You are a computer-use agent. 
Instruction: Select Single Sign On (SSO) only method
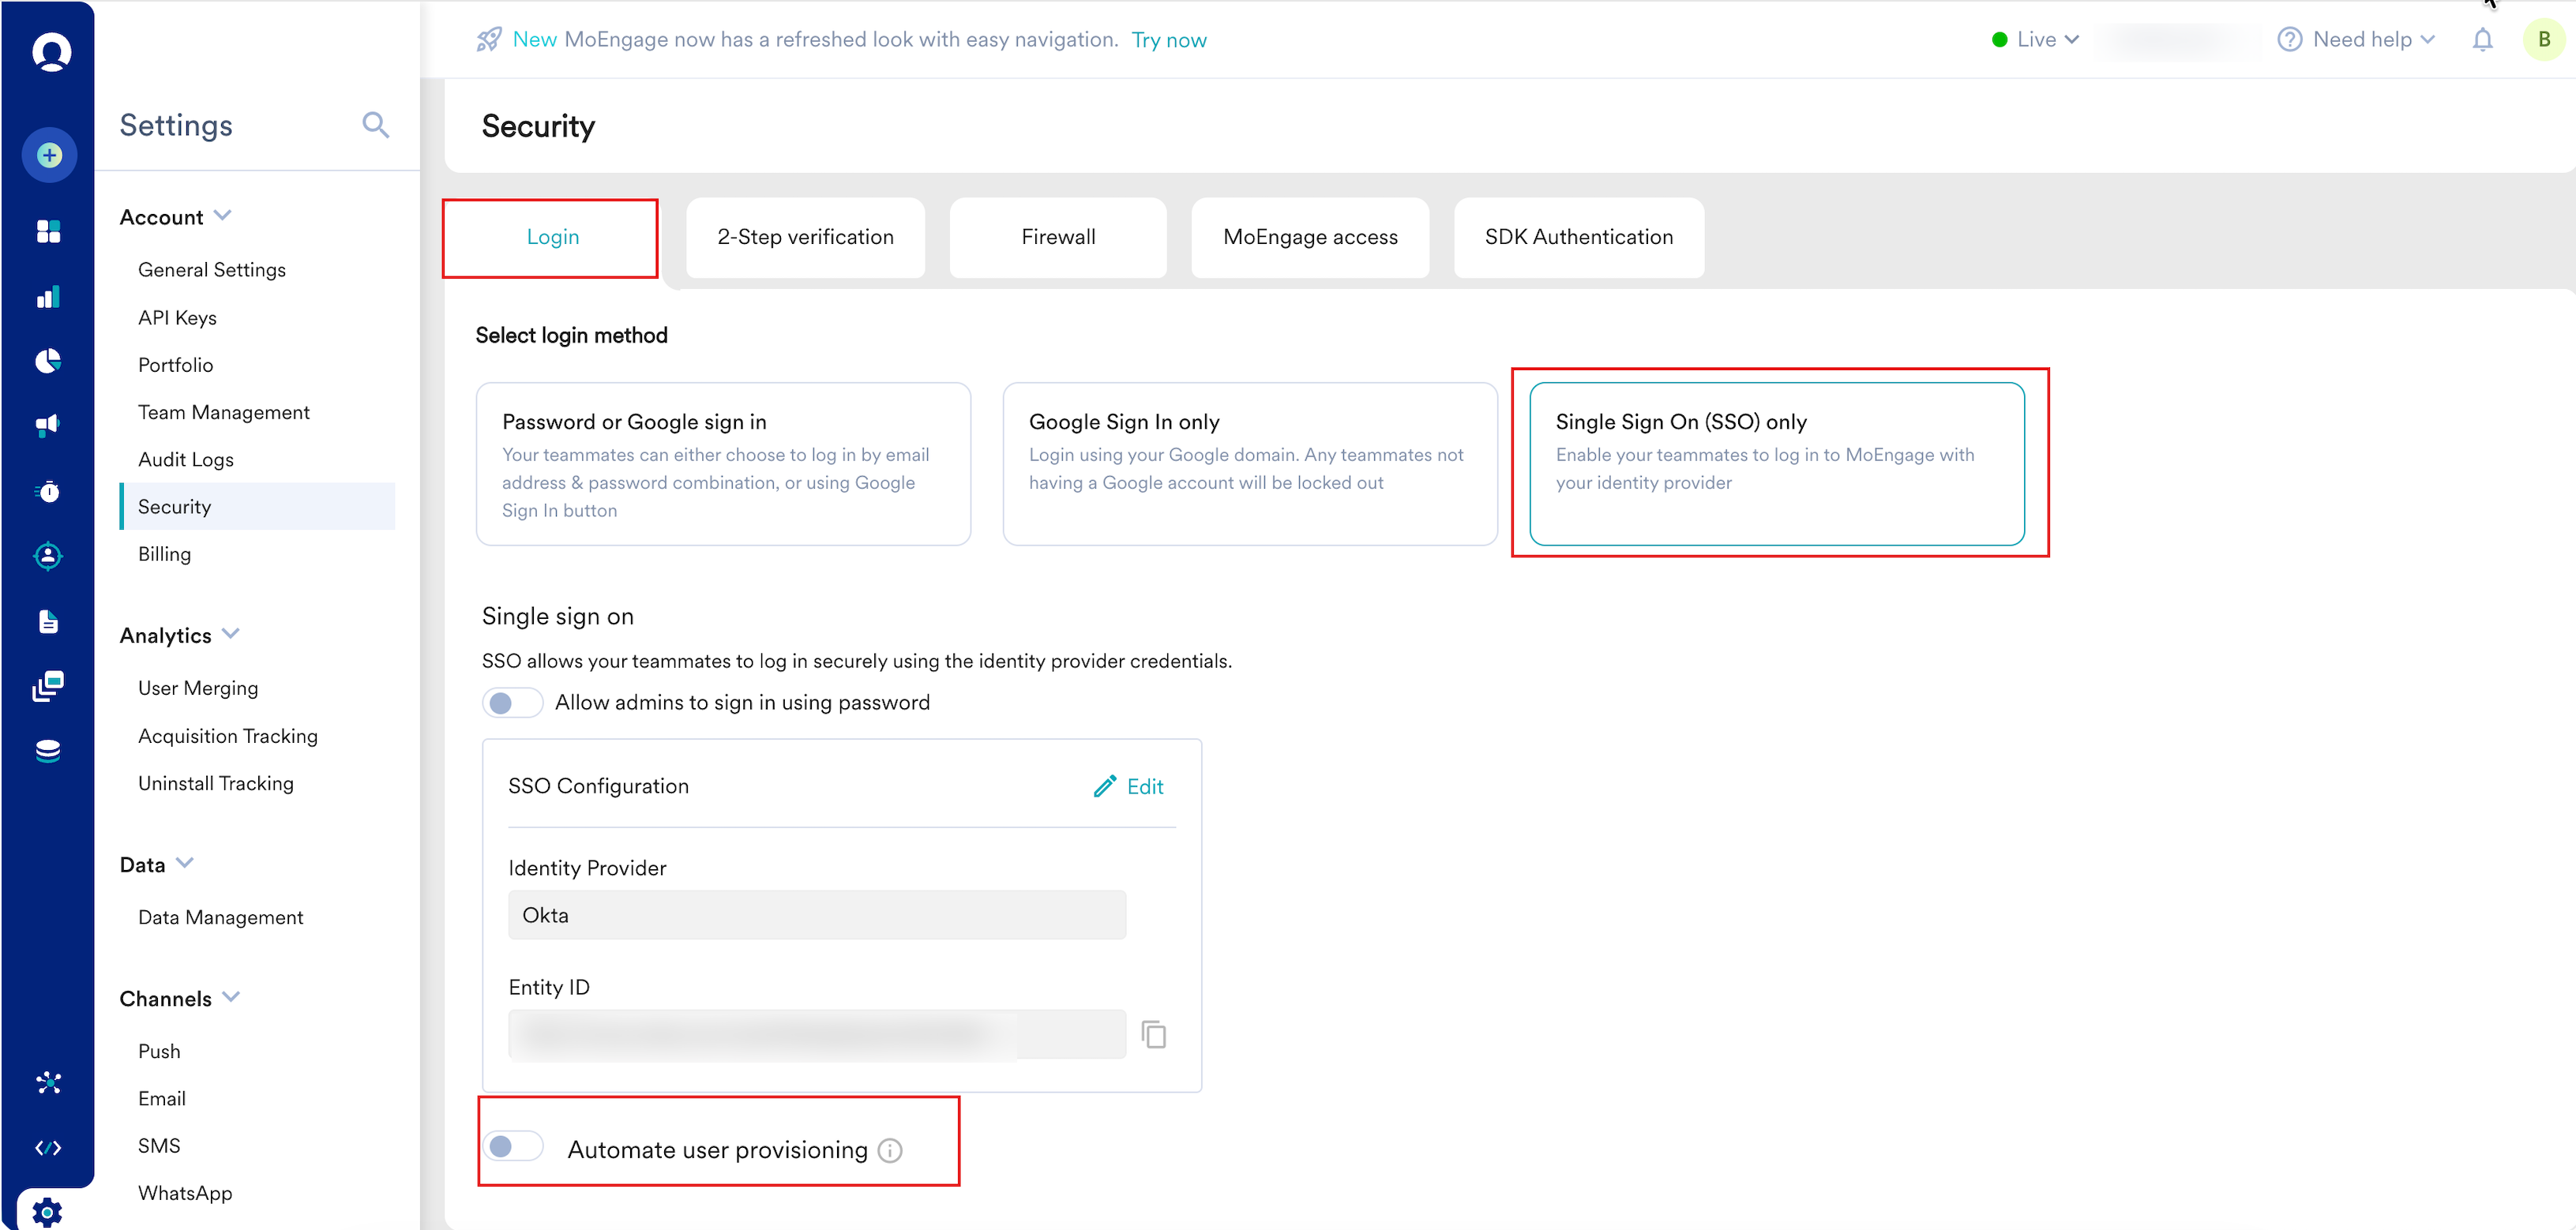(1776, 463)
